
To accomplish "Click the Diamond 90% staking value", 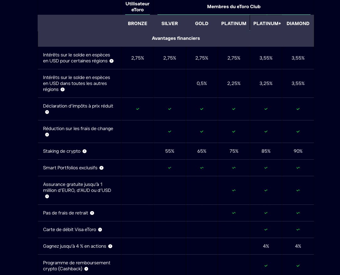I will 298,151.
